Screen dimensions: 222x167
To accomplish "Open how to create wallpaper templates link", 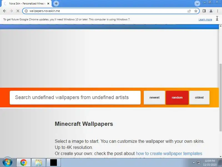I will (169, 154).
